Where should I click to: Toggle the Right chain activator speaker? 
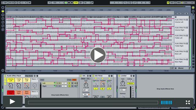(69, 86)
